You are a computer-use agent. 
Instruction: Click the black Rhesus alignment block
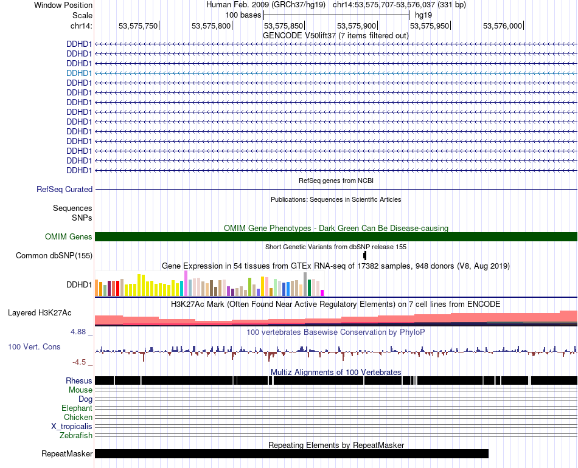click(336, 380)
